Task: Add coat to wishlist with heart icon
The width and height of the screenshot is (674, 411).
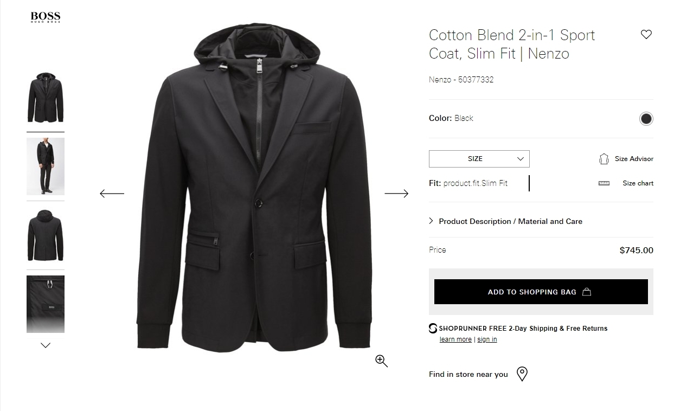Action: tap(646, 35)
